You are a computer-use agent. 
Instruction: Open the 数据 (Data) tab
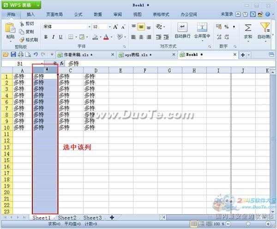pyautogui.click(x=98, y=14)
